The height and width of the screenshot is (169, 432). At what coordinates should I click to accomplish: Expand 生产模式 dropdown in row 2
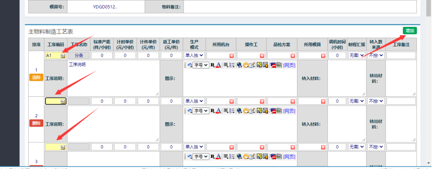[194, 101]
